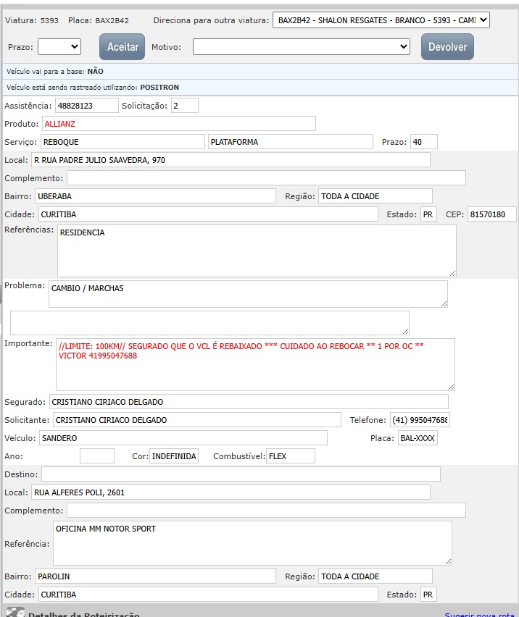Click the empty Destino field

[x=241, y=474]
